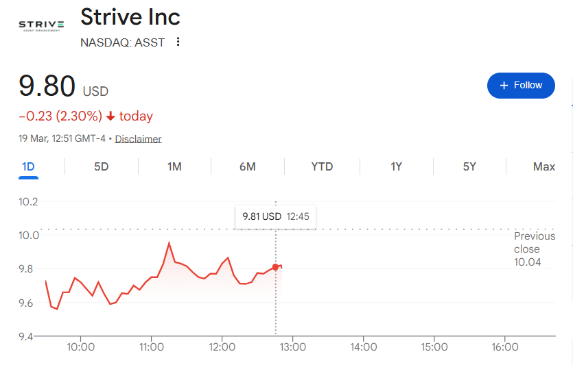
Task: Click the Strive Asset Management logo
Action: [42, 26]
